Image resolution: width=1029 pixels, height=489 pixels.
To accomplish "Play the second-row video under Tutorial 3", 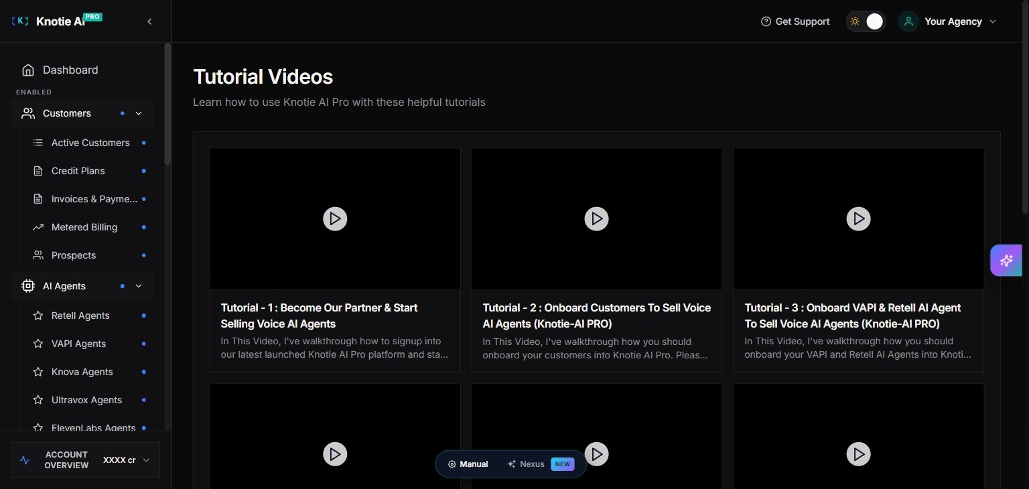I will 858,454.
